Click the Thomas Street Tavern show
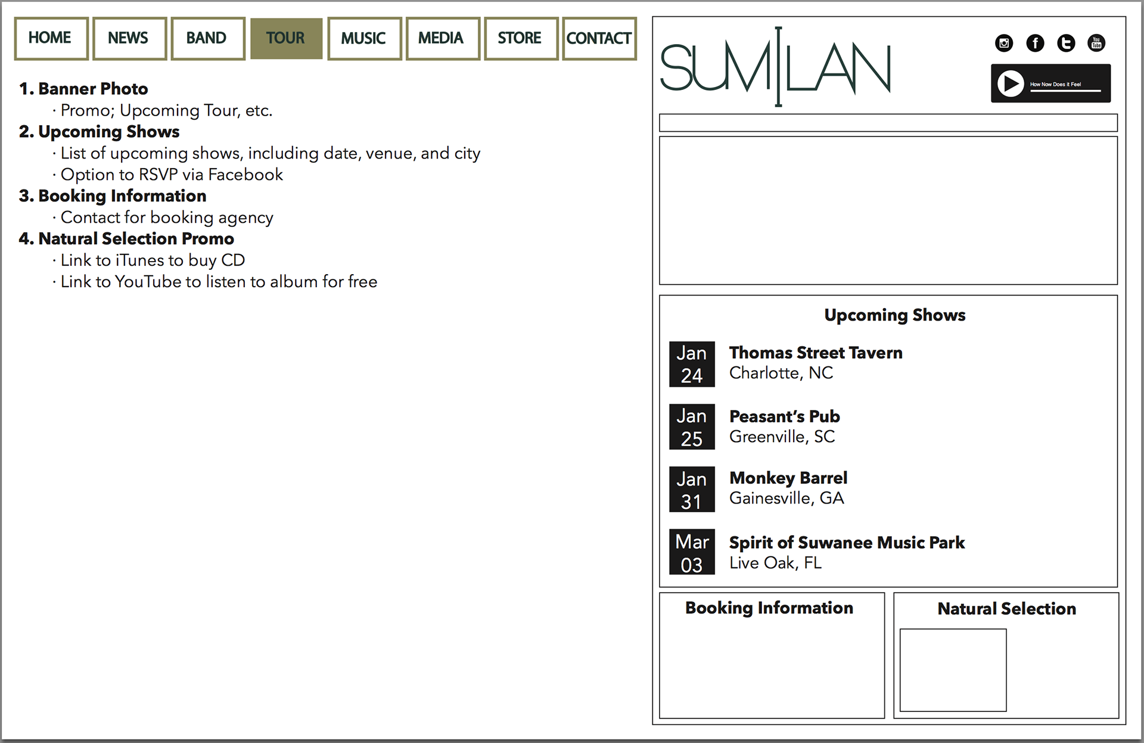Viewport: 1144px width, 743px height. [815, 353]
